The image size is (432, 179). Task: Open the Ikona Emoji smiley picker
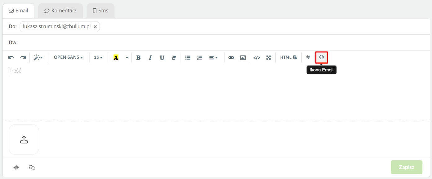coord(322,57)
